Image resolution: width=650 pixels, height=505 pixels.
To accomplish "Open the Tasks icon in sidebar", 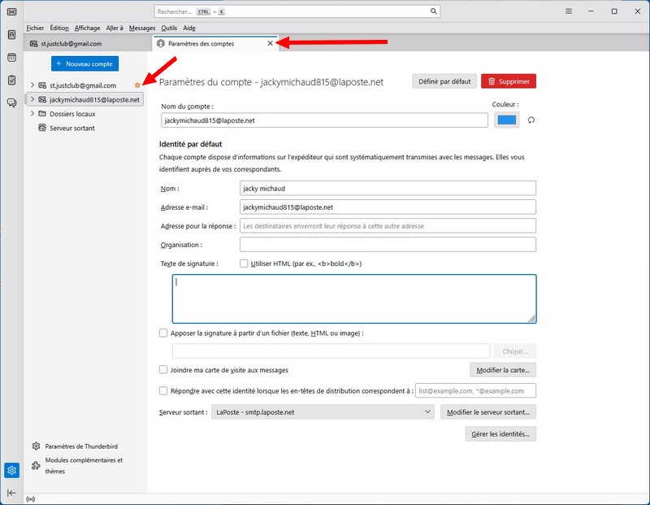I will point(11,81).
